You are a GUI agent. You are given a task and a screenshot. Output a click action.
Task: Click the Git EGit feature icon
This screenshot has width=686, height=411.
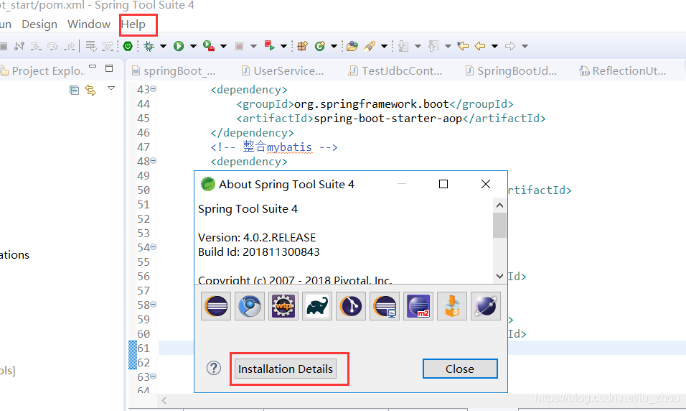pos(351,306)
